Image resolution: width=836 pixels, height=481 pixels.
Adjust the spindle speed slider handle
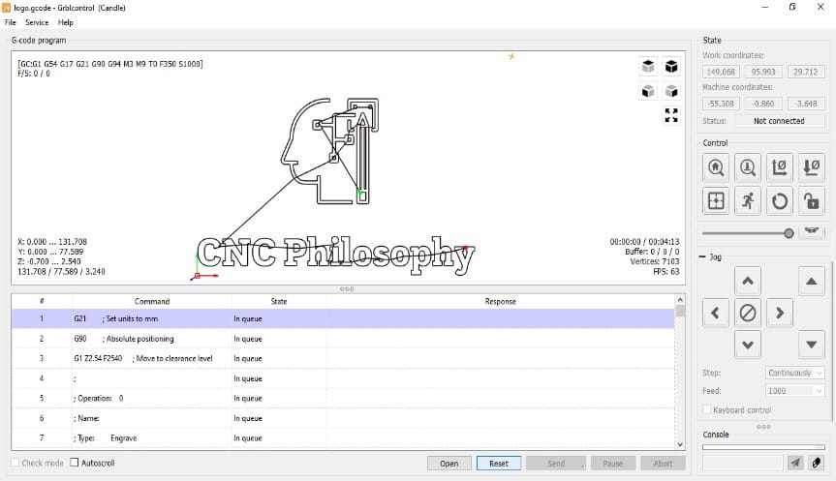pos(789,233)
